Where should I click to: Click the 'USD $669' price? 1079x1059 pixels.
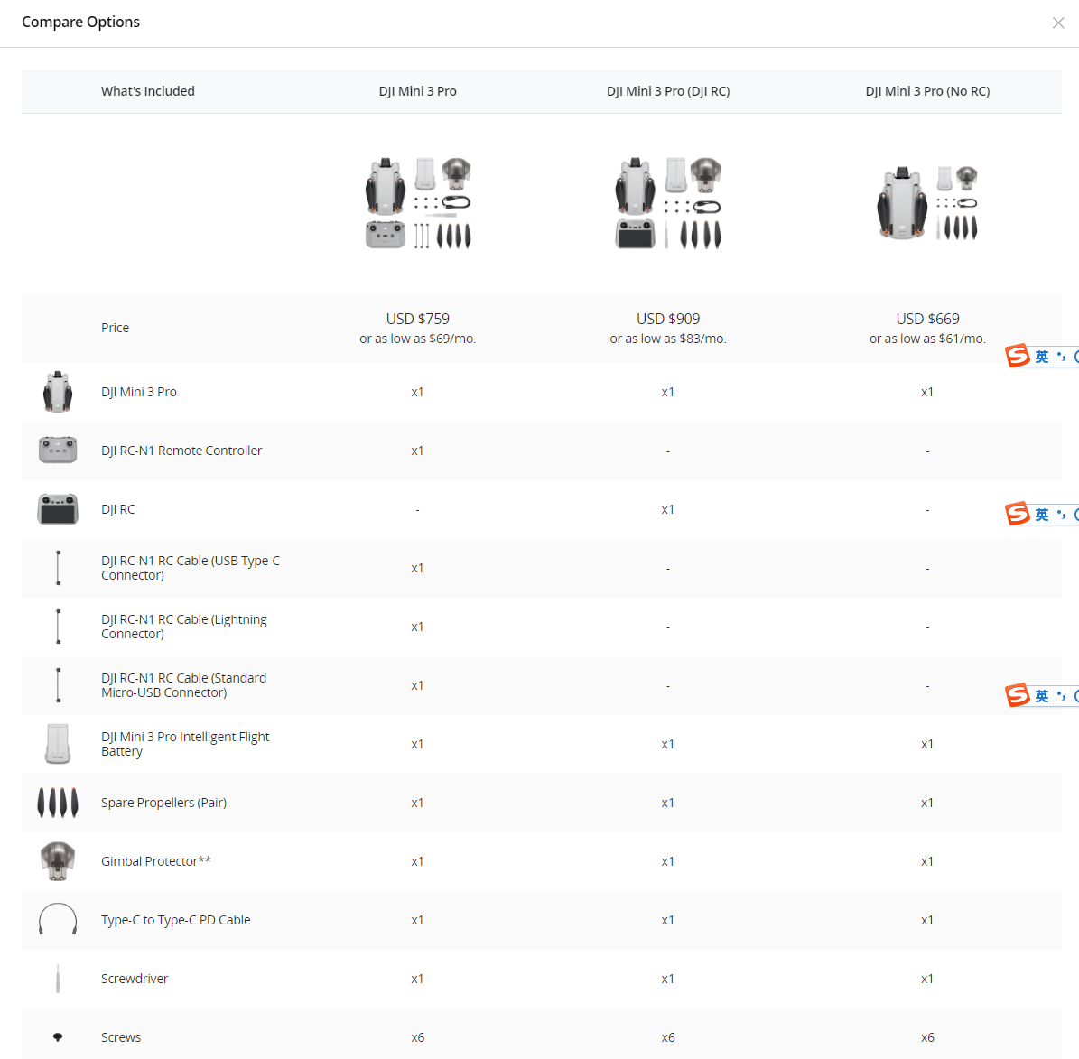927,319
